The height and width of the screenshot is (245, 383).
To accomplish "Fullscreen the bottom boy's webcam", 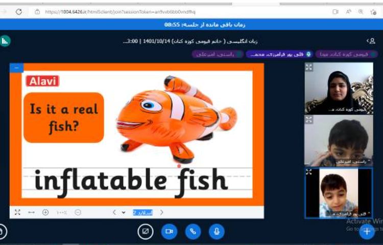I will pyautogui.click(x=309, y=172).
